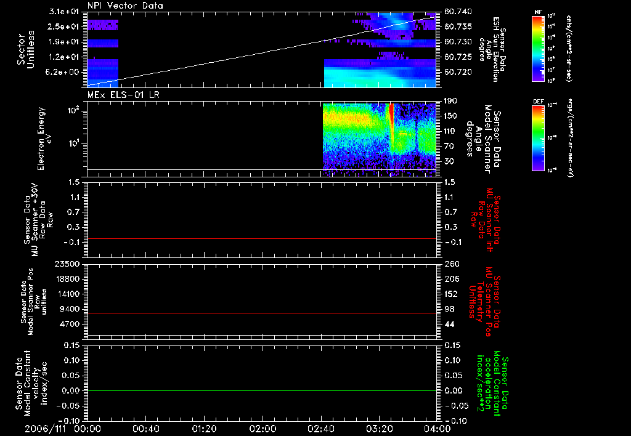The width and height of the screenshot is (631, 436).
Task: Click the '02:00' time axis label
Action: click(263, 429)
